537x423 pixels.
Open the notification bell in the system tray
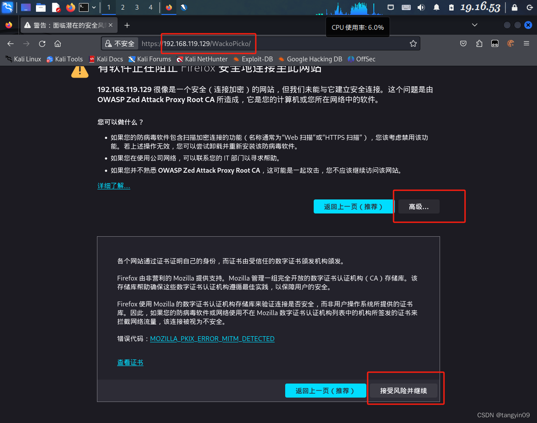(x=436, y=7)
